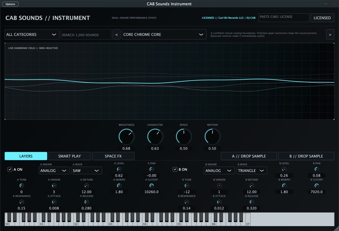This screenshot has height=231, width=339.
Task: Click the B Pan knob
Action: pos(316,169)
